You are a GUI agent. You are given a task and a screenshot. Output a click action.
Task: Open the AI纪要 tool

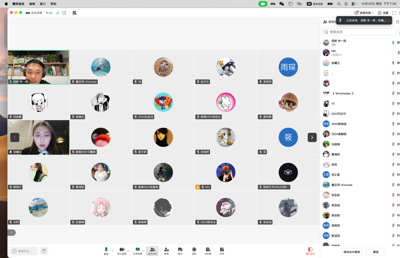click(208, 251)
